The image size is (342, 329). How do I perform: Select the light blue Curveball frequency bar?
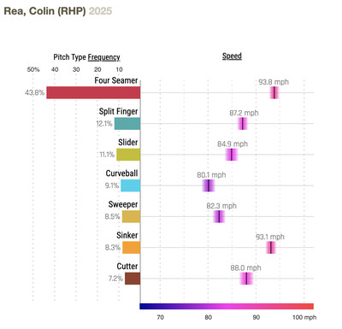pyautogui.click(x=131, y=185)
